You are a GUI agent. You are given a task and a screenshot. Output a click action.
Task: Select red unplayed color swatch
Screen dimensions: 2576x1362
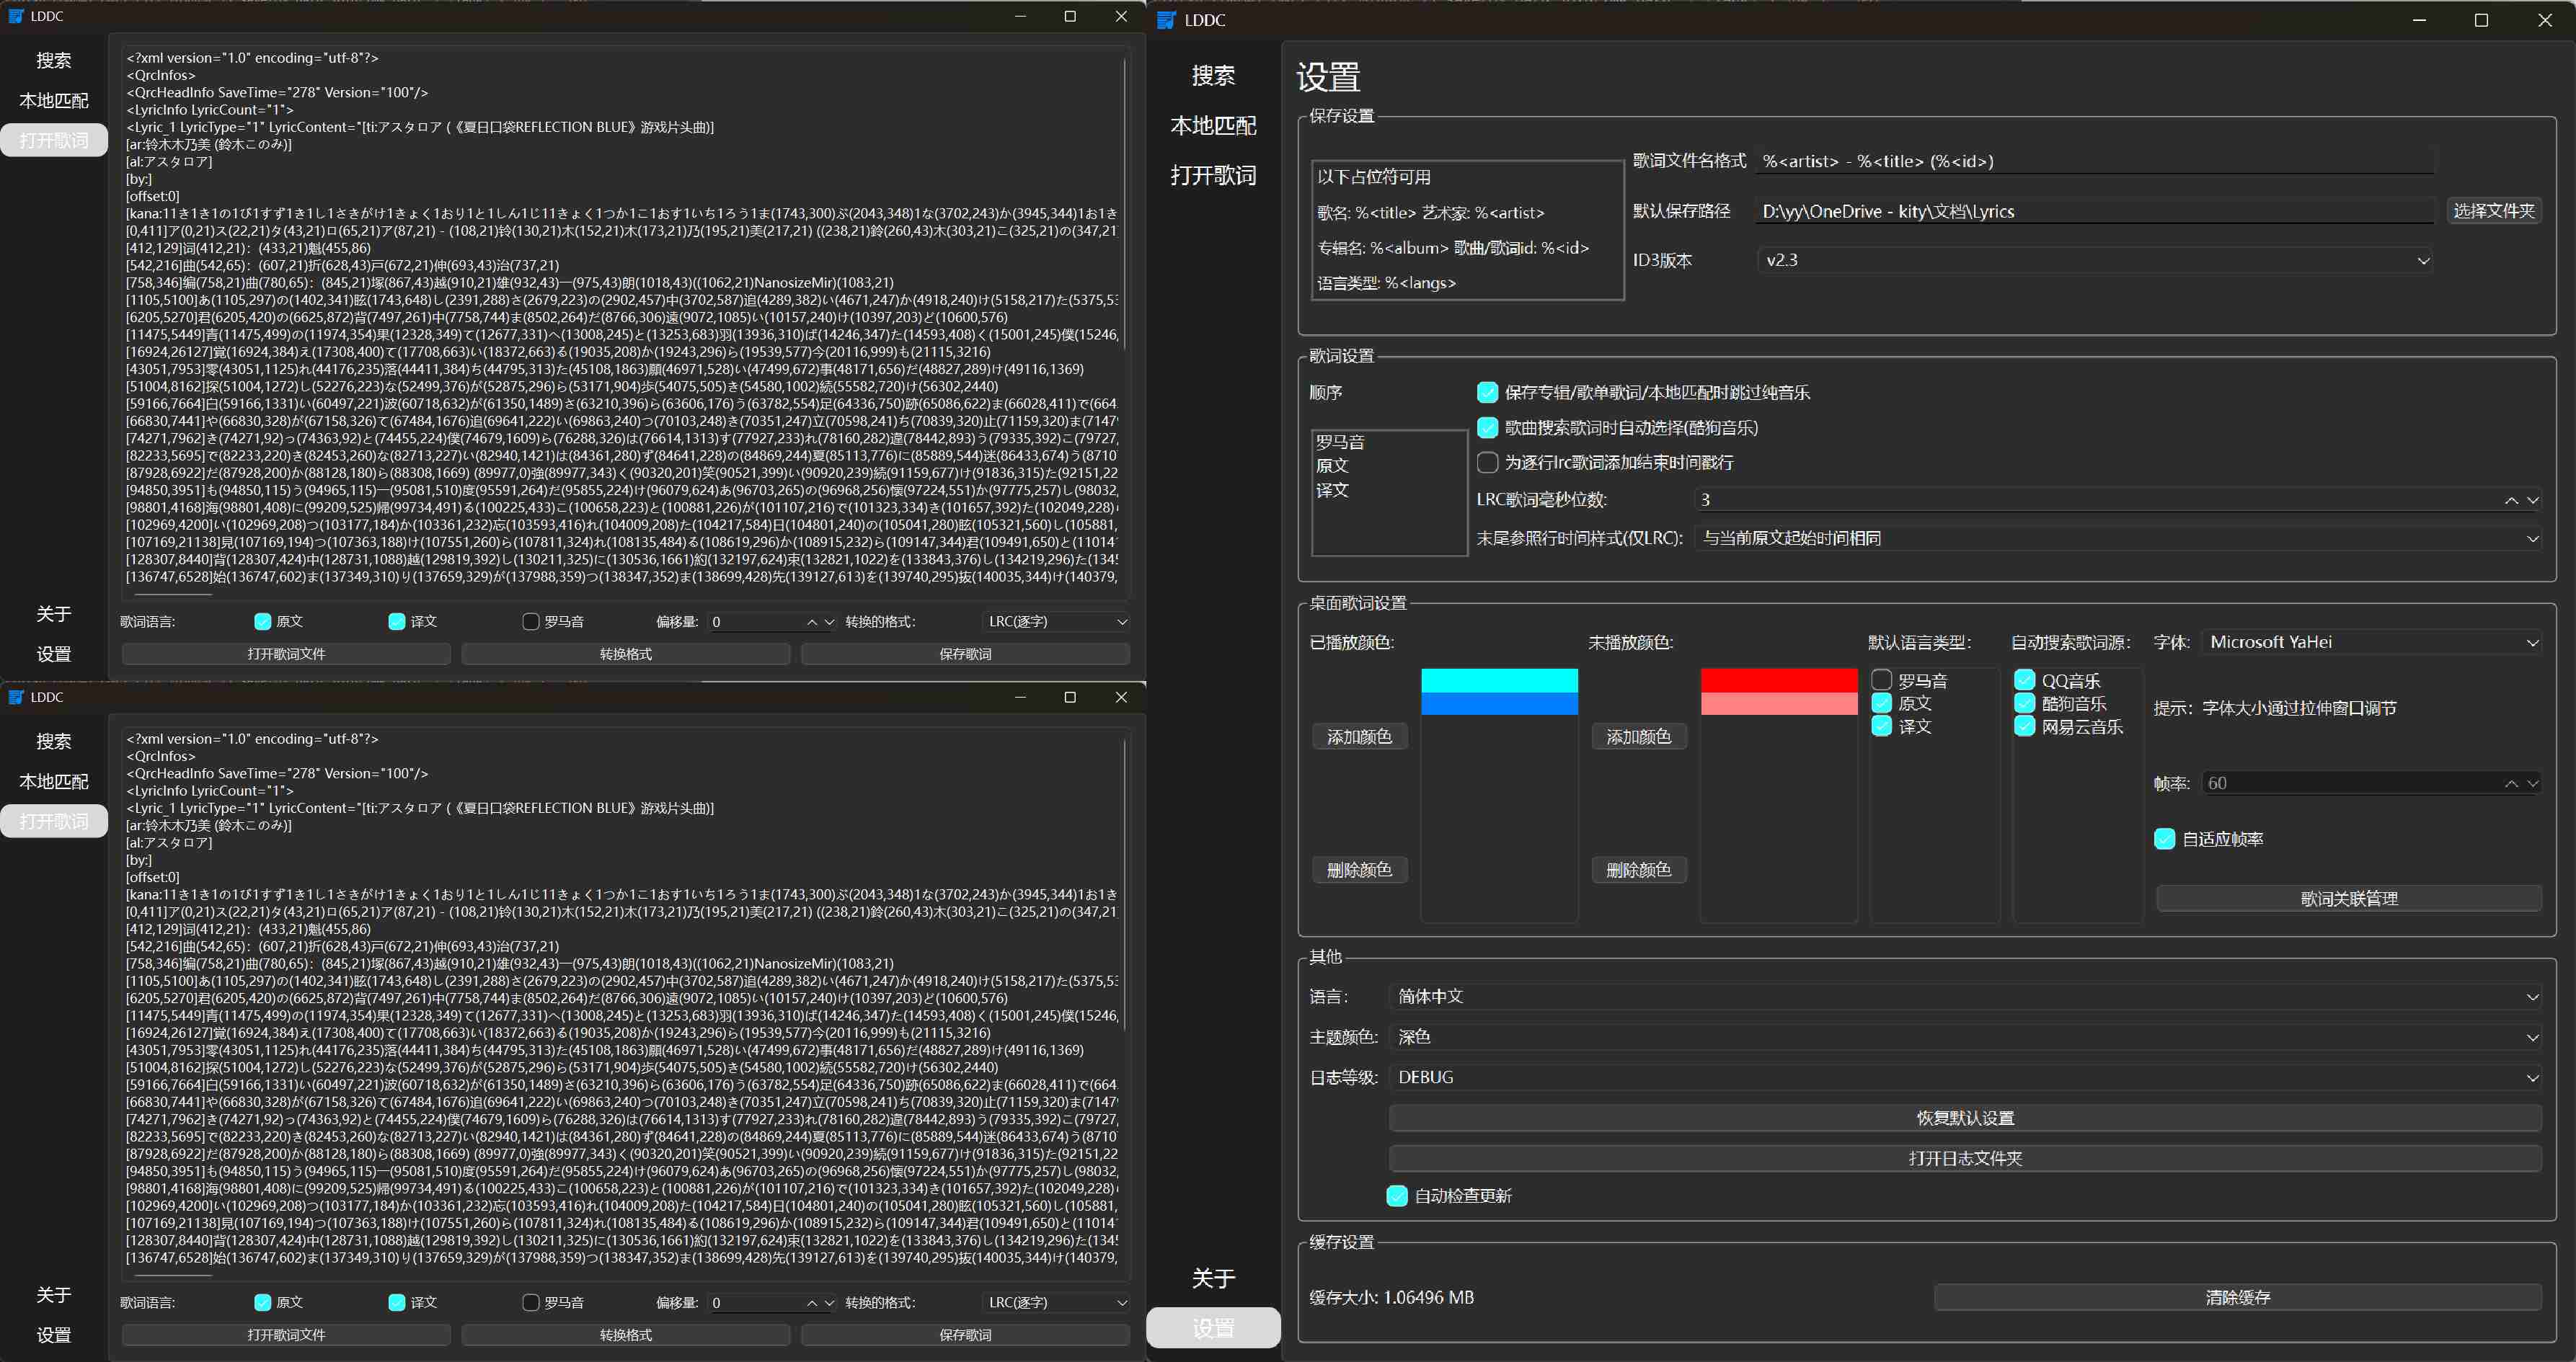(1778, 680)
